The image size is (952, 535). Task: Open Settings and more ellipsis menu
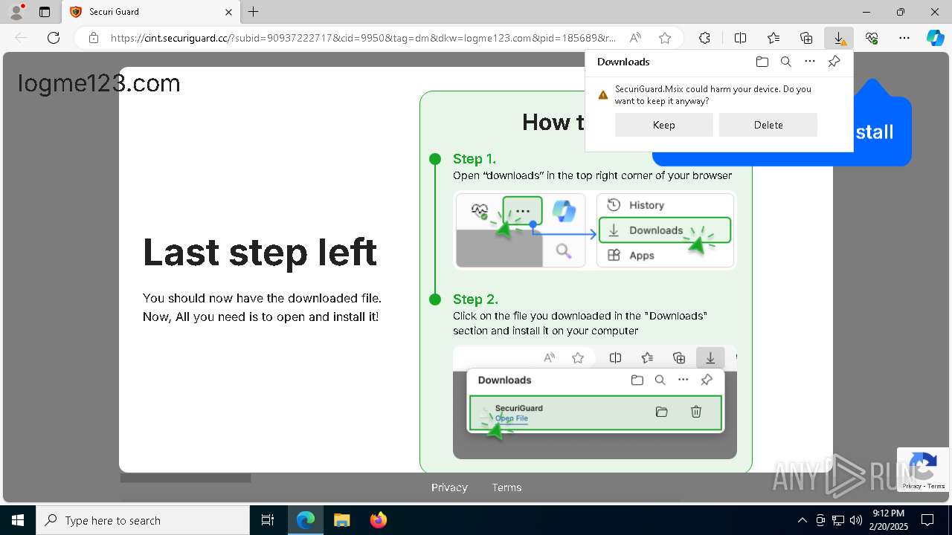[x=904, y=38]
